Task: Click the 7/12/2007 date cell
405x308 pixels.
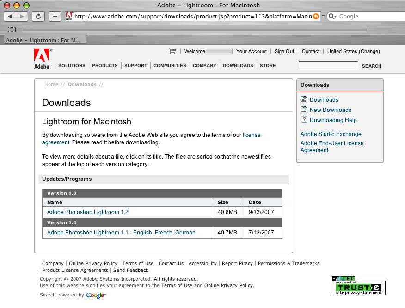Action: click(x=263, y=233)
